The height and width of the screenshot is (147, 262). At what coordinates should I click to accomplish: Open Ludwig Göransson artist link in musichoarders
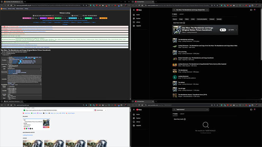point(28,135)
